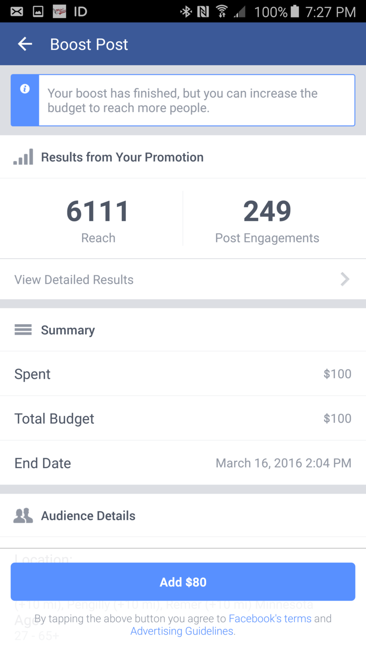Open the View Detailed Results chevron

pyautogui.click(x=345, y=279)
